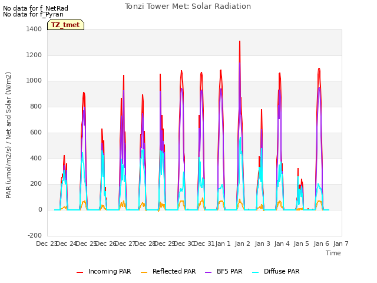Click the cyan Diffuse PAR legend swatch
The image size is (377, 283).
256,272
